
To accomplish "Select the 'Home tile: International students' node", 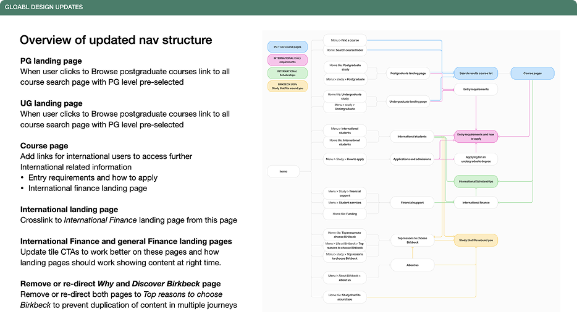I will 345,142.
